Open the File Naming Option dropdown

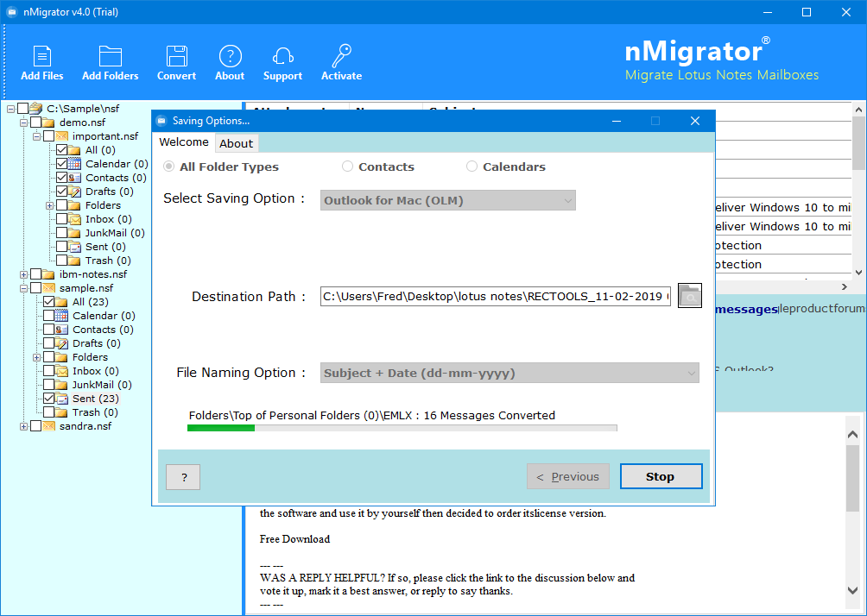pos(509,373)
